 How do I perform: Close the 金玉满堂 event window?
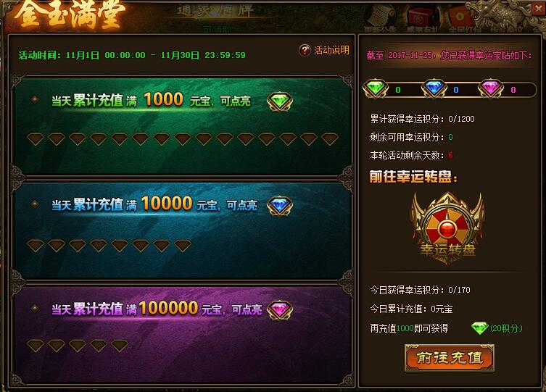click(538, 8)
